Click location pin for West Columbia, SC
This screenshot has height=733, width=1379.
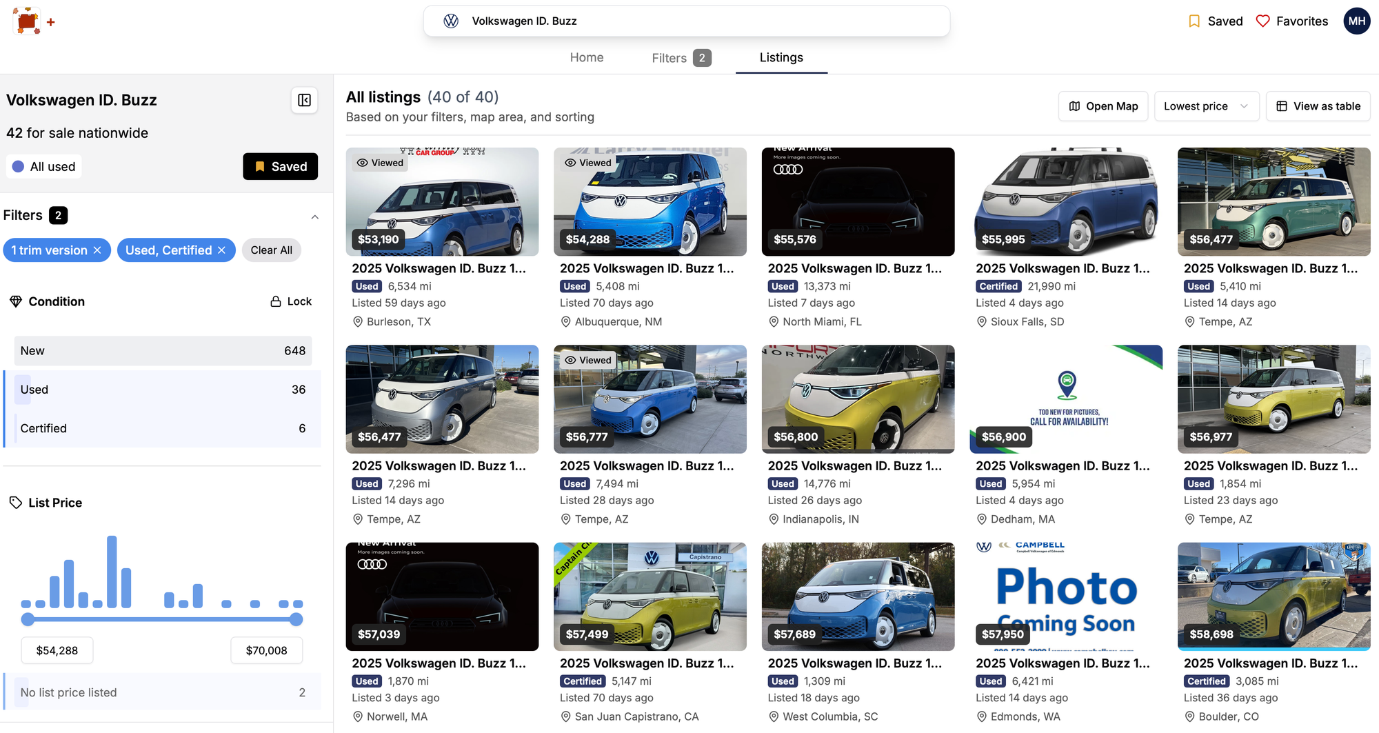(x=774, y=717)
